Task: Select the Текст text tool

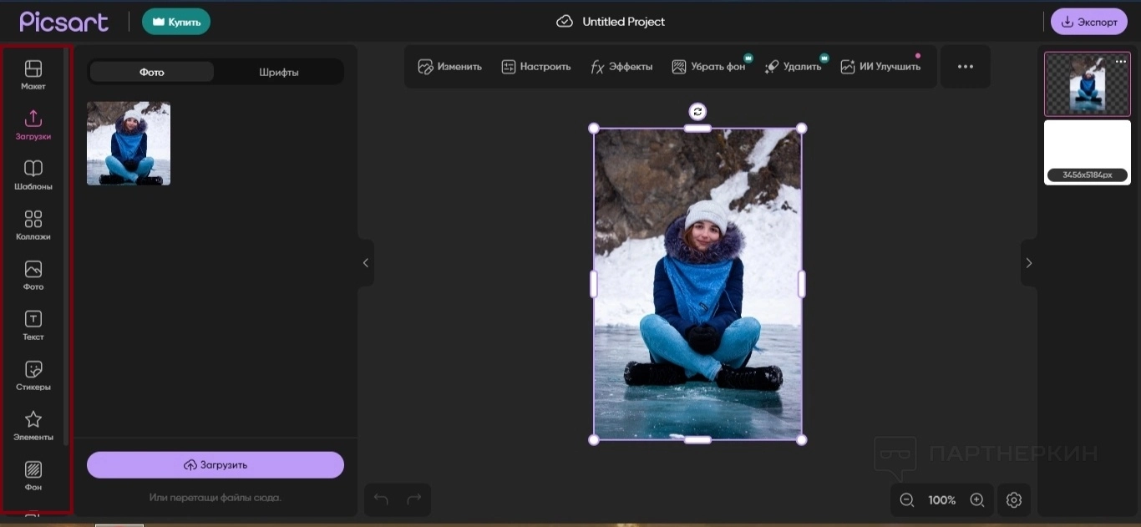Action: click(x=33, y=325)
